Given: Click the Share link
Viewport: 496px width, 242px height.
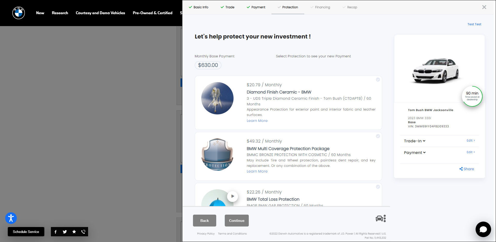Looking at the screenshot, I should pos(467,169).
